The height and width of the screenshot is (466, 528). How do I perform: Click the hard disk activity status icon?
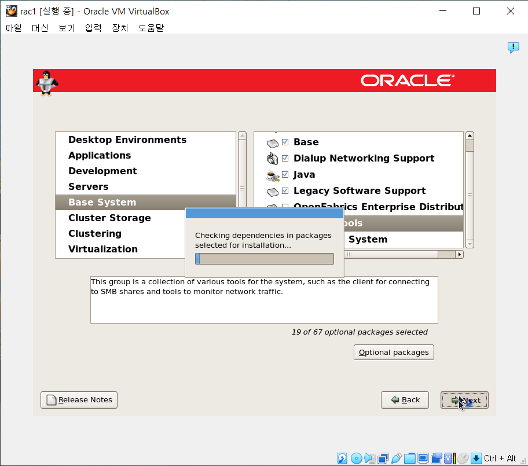coord(343,458)
